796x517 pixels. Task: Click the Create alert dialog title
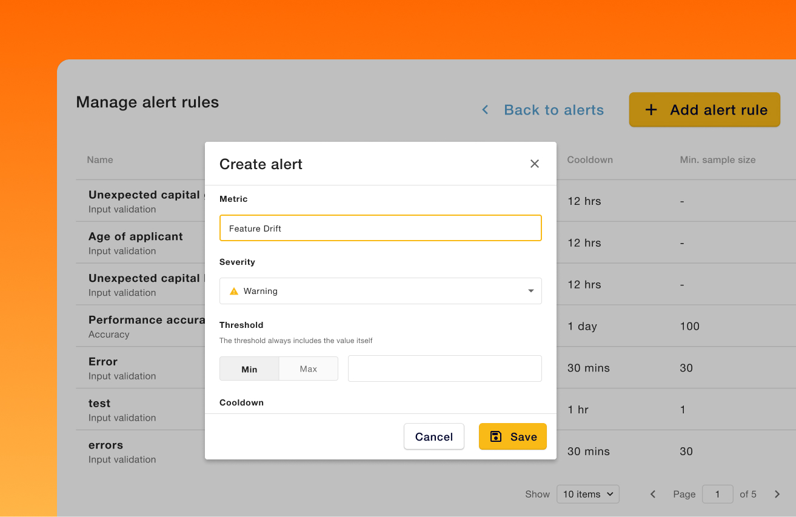261,164
